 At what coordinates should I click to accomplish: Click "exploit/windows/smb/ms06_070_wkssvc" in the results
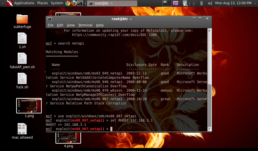[87, 90]
